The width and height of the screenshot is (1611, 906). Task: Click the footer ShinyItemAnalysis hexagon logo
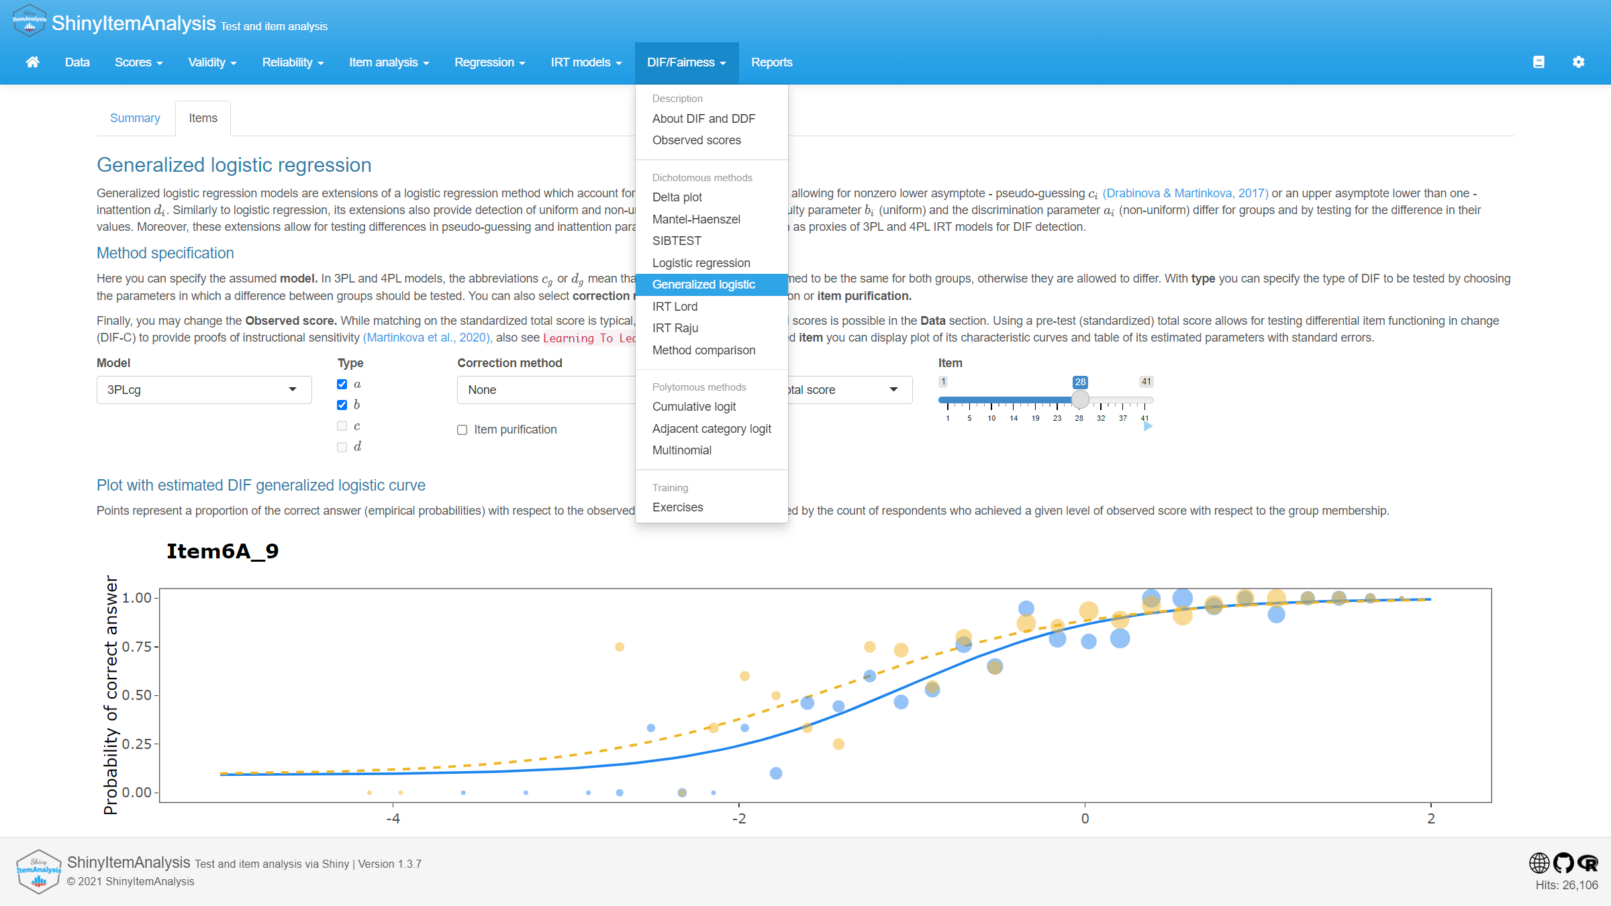tap(38, 871)
